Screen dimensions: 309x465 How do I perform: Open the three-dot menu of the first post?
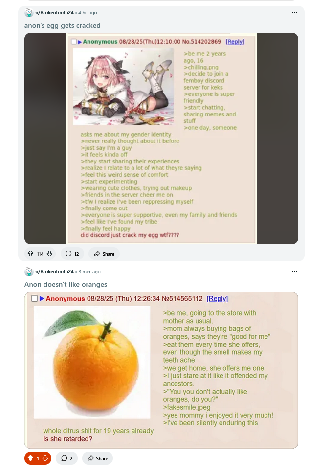click(294, 12)
